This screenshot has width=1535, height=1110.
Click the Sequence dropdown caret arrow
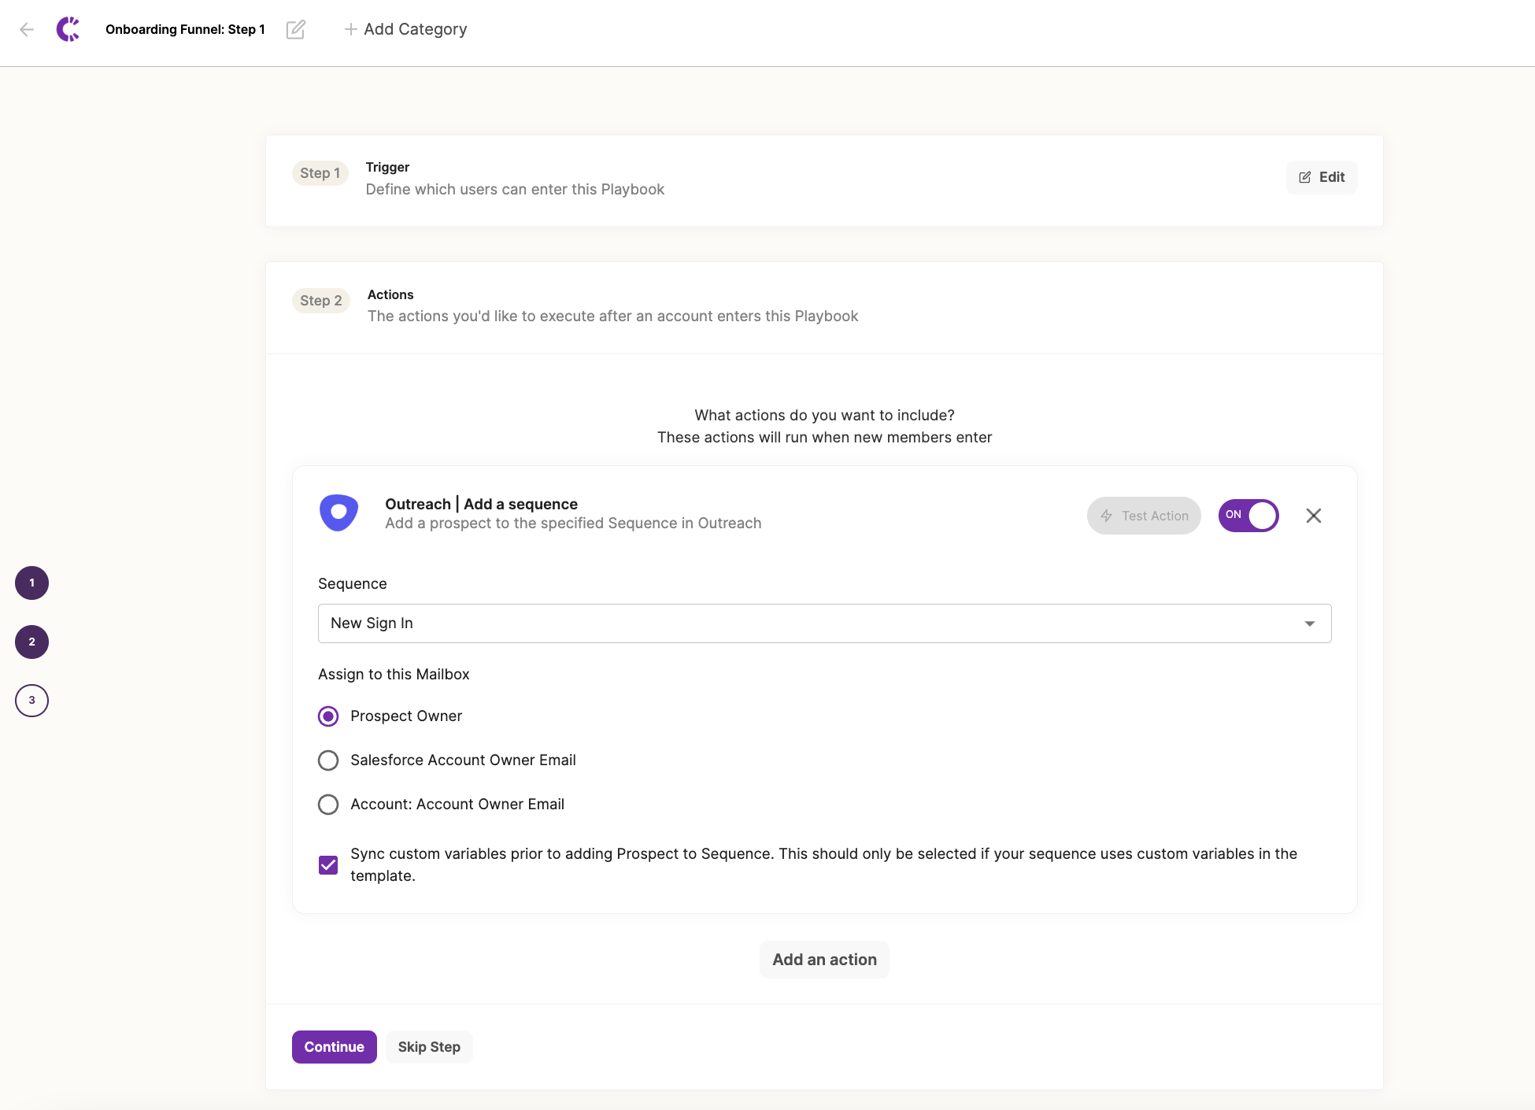(1310, 623)
